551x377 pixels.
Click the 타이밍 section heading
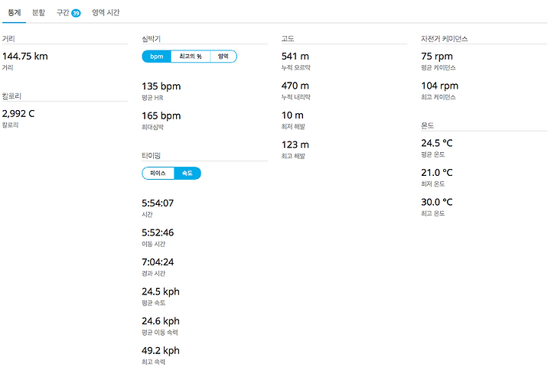click(151, 156)
